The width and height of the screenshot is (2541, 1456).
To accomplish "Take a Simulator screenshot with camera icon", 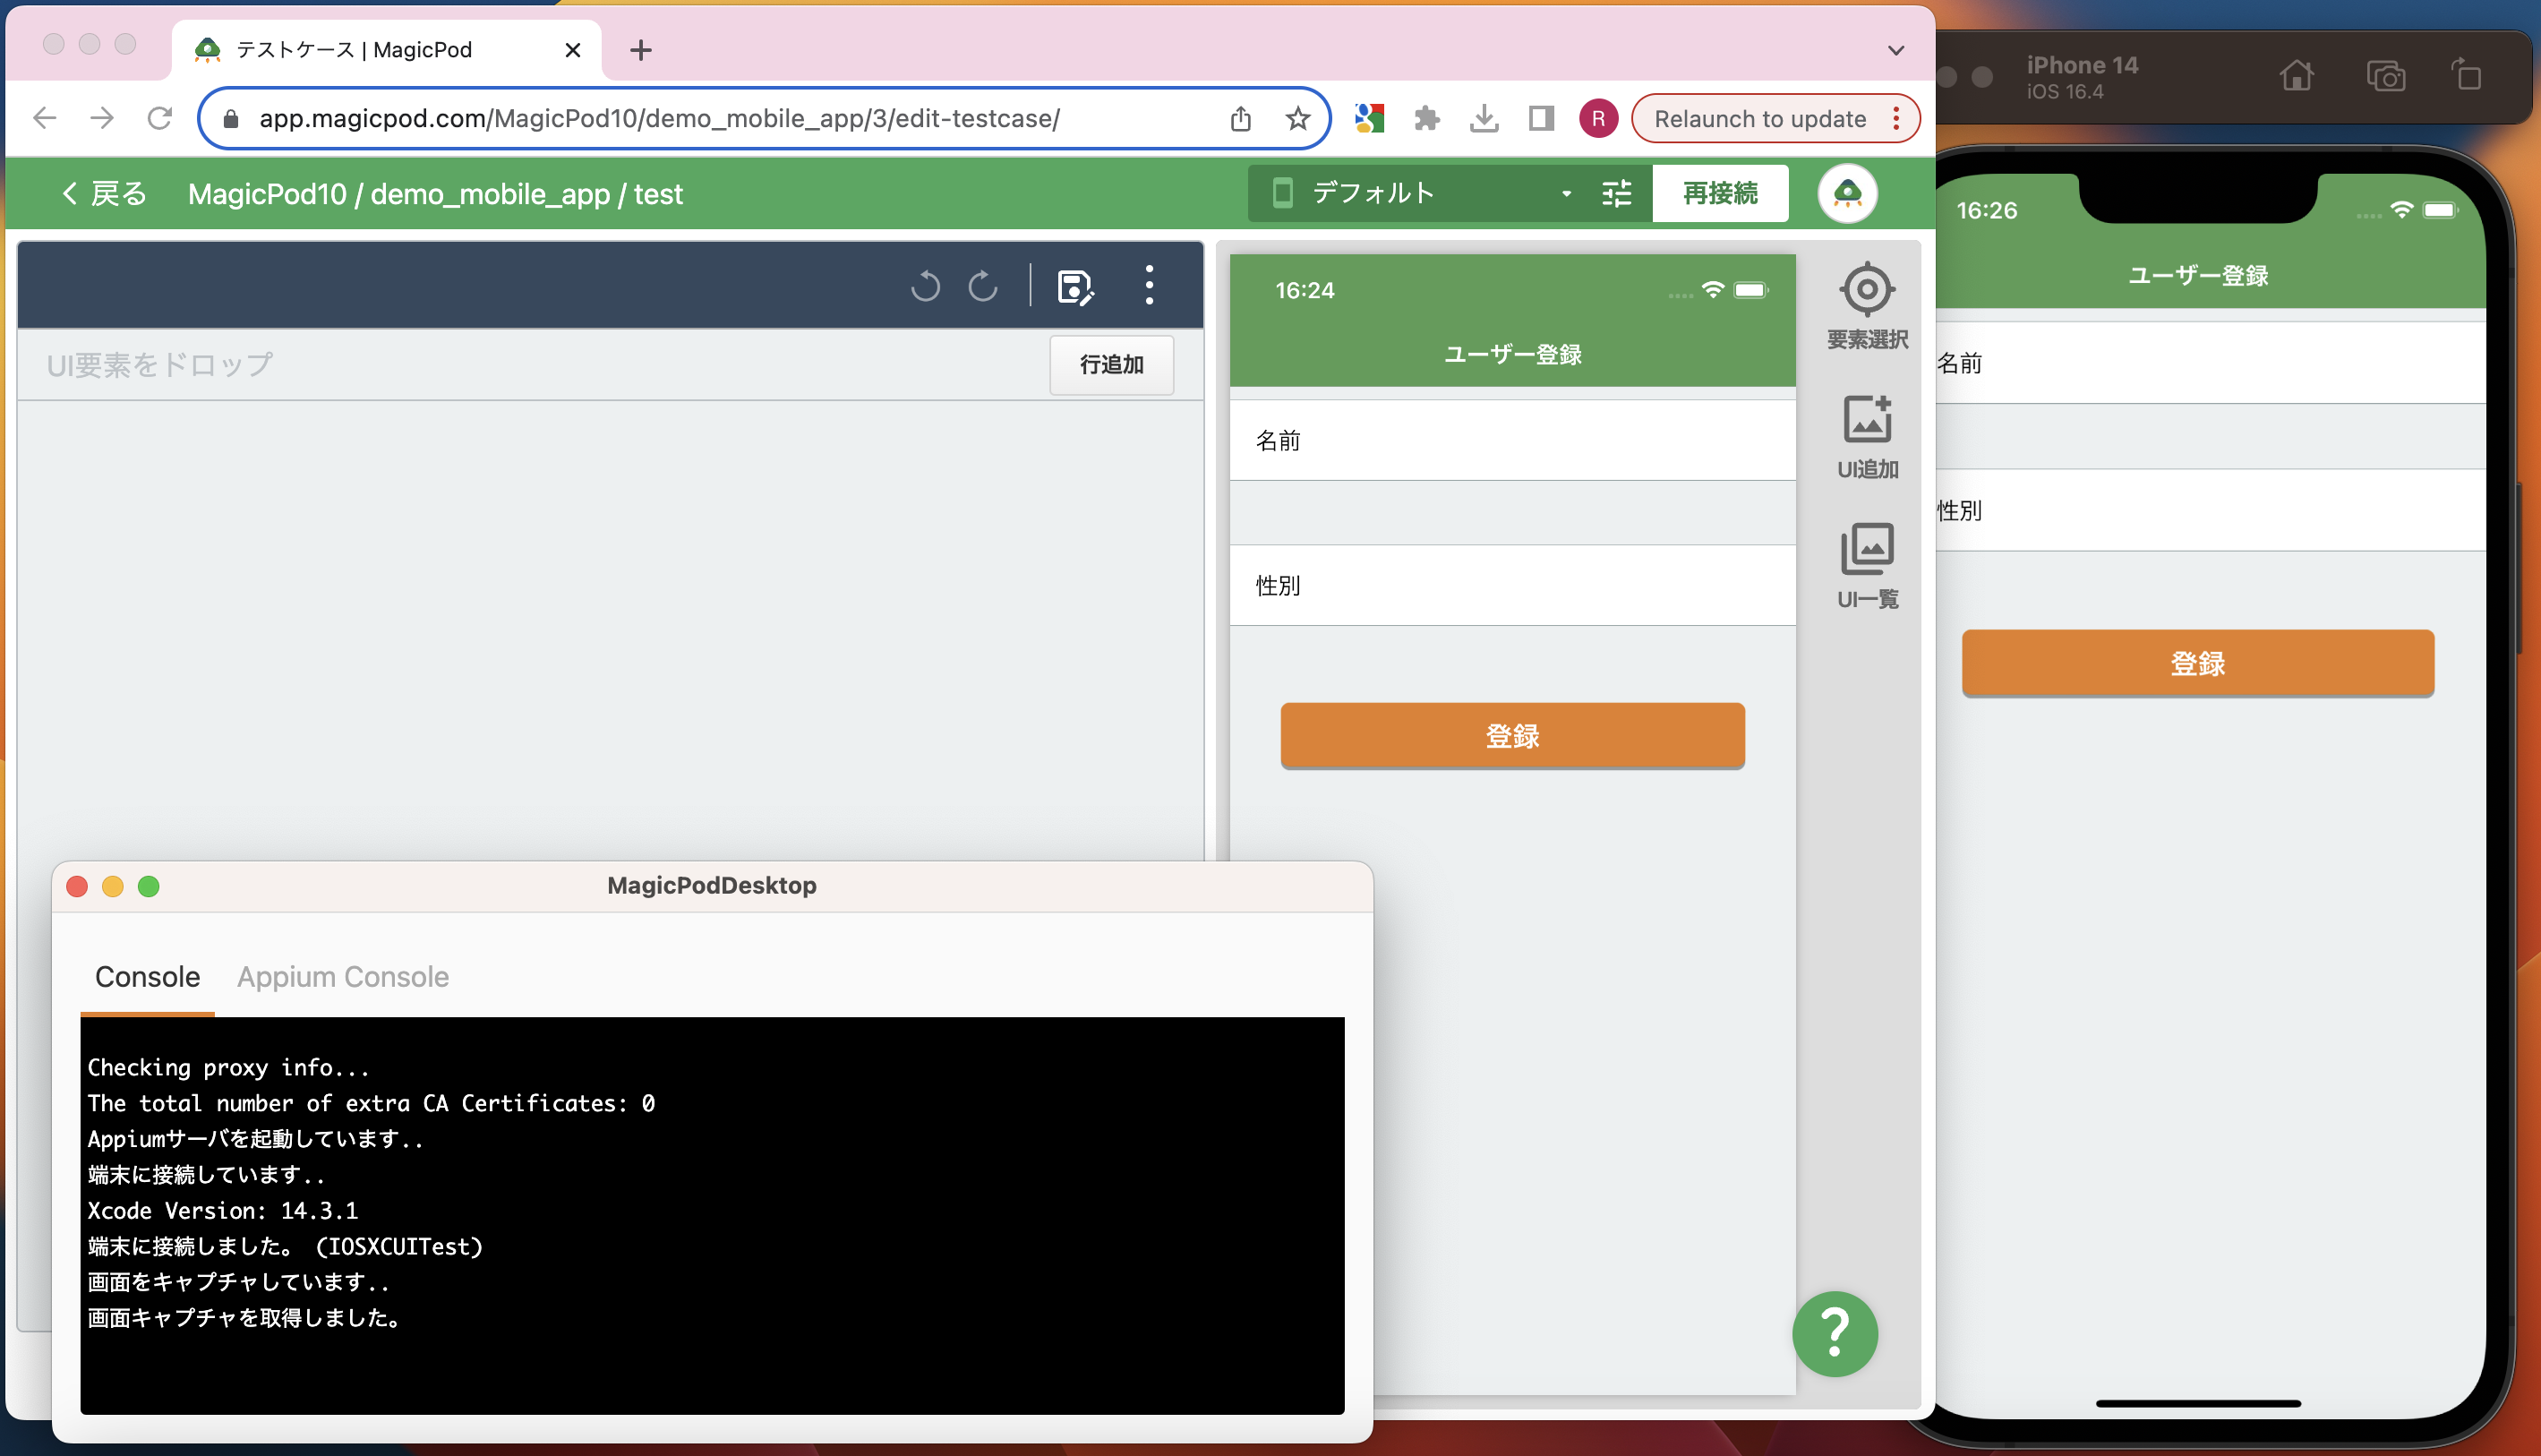I will (2386, 76).
